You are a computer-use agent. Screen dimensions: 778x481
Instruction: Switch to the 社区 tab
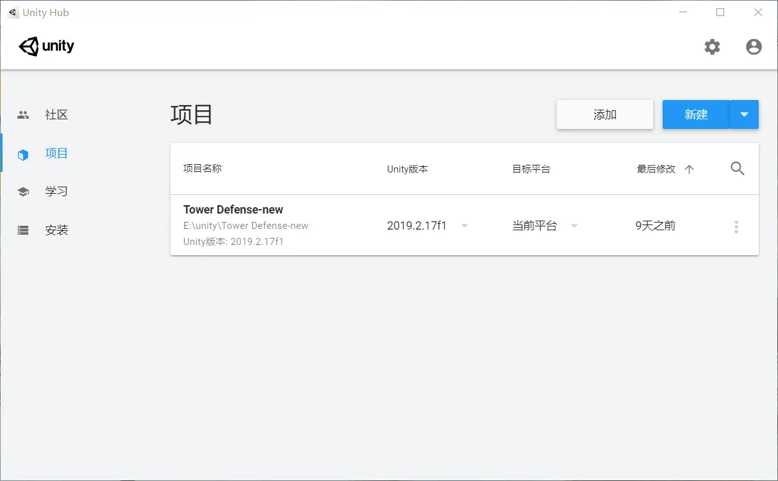[x=56, y=115]
